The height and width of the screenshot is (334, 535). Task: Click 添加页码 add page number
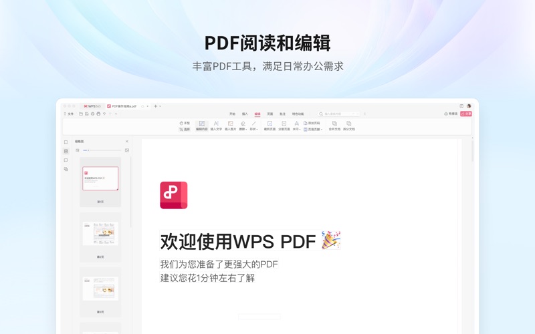pos(312,123)
